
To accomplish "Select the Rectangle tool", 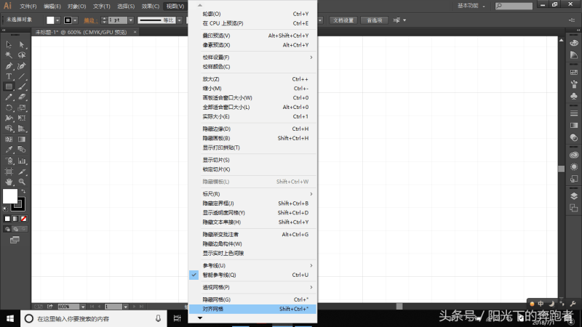I will point(9,86).
